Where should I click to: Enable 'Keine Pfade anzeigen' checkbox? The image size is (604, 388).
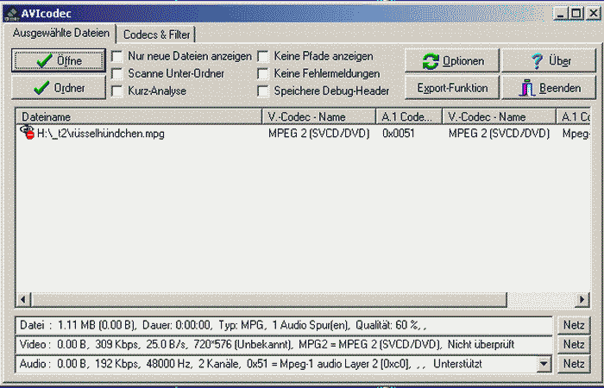coord(263,56)
